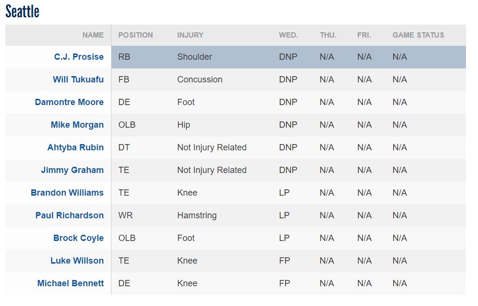Open Jimmy Graham player link
Viewport: 478px width, 306px height.
(x=72, y=170)
